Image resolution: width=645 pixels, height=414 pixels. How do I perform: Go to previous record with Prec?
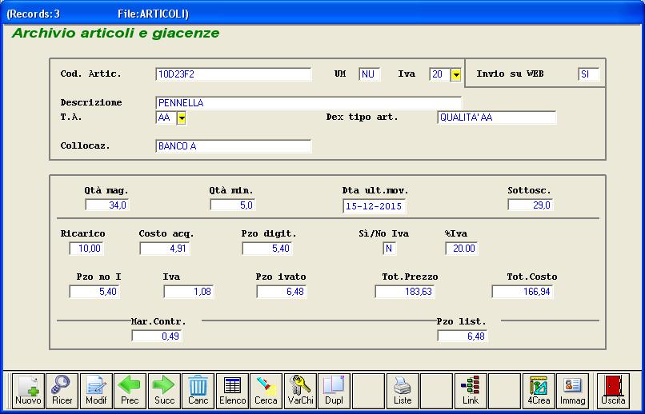click(x=130, y=390)
